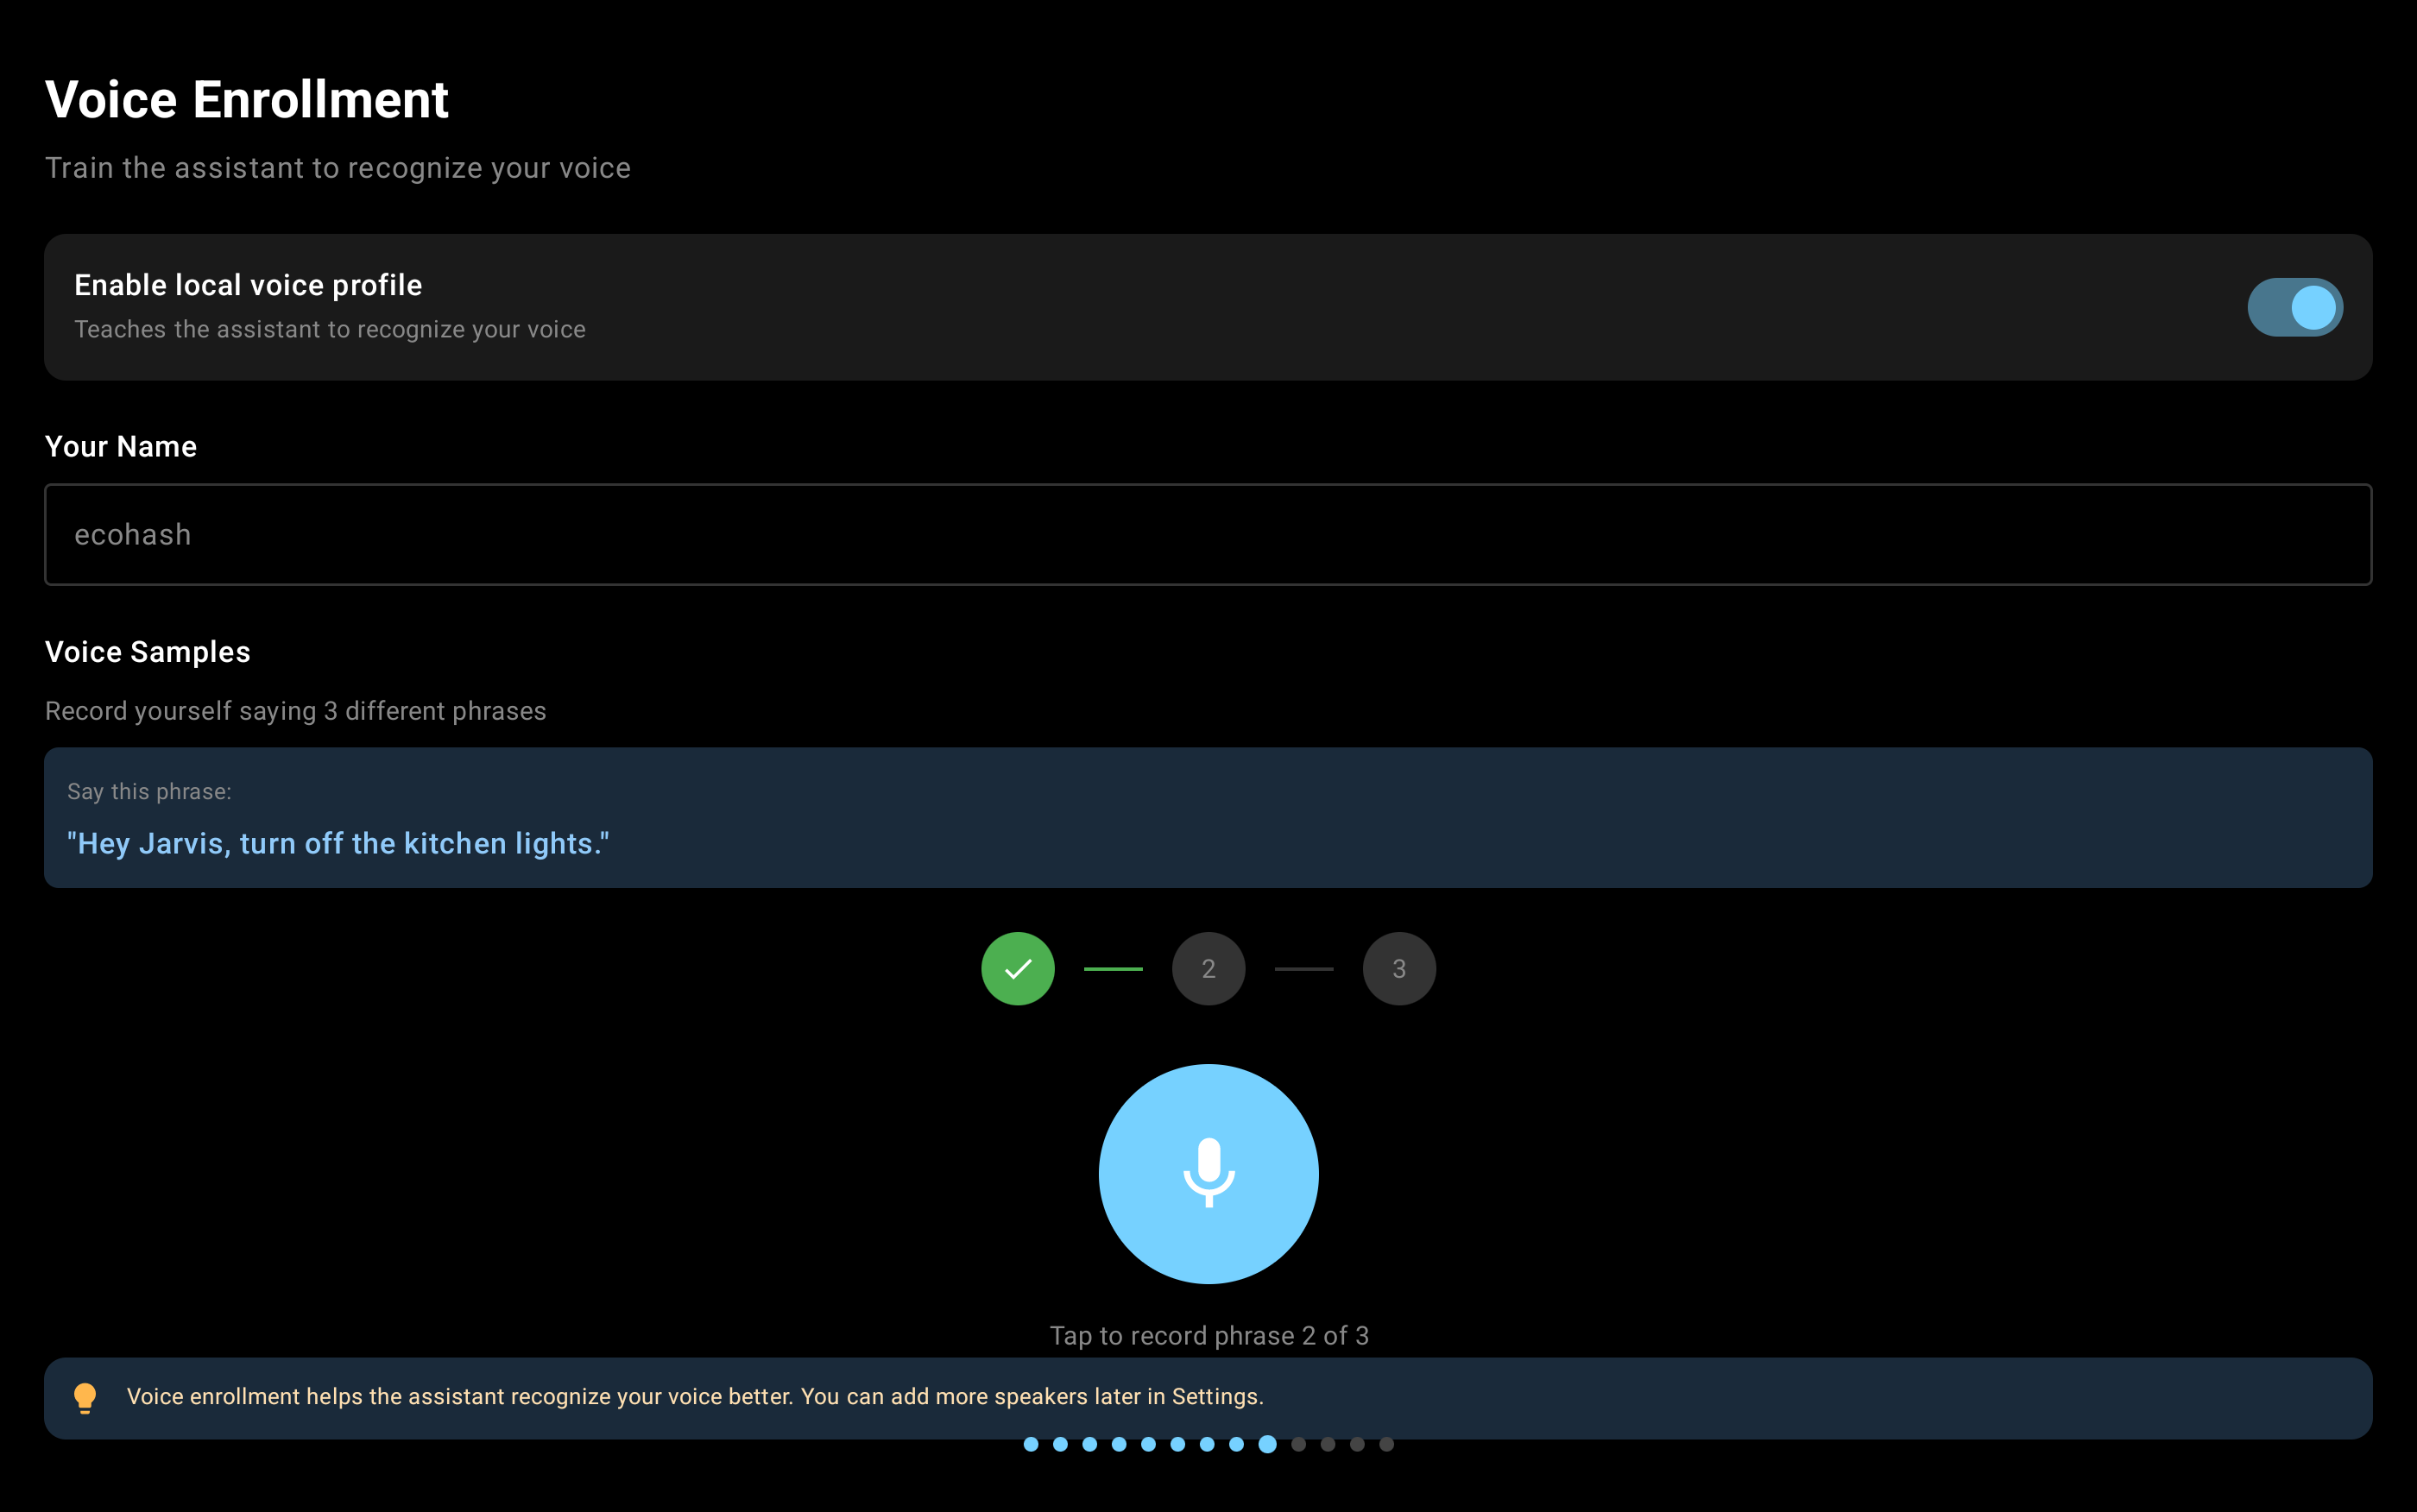This screenshot has width=2417, height=1512.
Task: Click the Your Name input field
Action: coord(1208,534)
